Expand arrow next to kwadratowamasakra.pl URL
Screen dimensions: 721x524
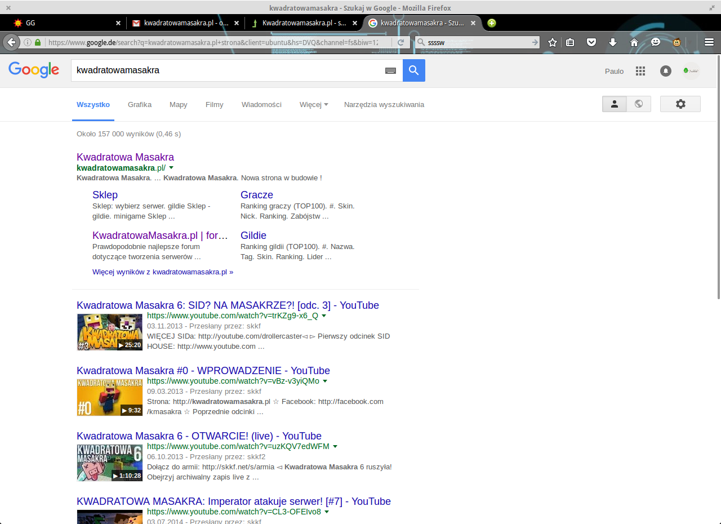click(x=171, y=168)
